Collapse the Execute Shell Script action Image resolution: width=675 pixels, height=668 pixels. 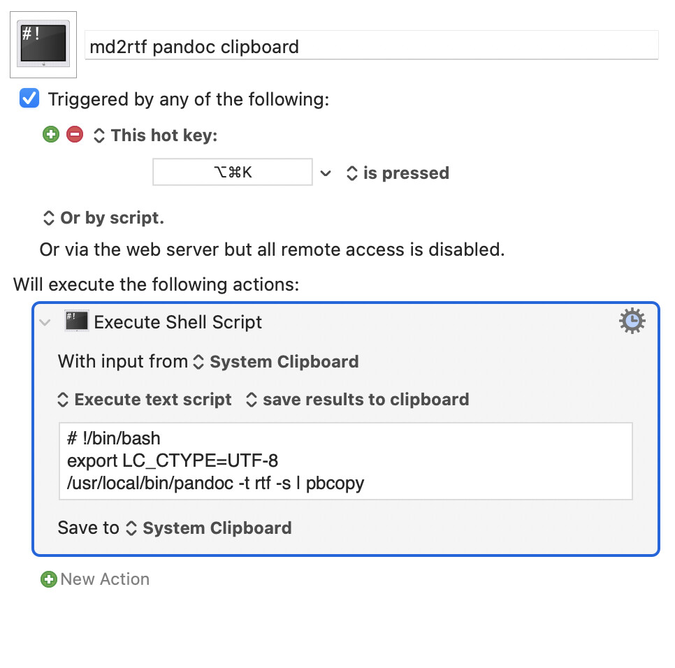(45, 322)
